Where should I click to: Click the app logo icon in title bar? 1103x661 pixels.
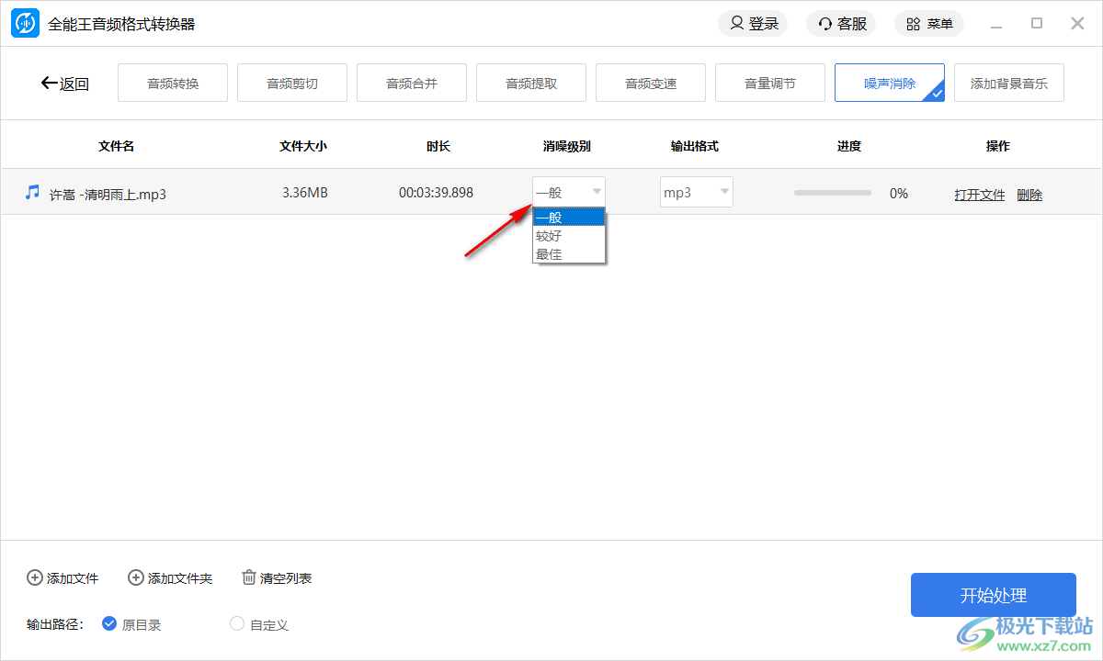(25, 24)
